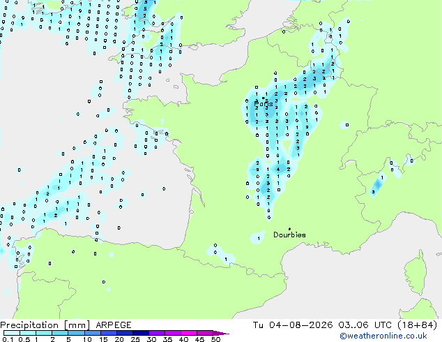Pick the 0.1–0.5 mm legend swatch
Viewport: 442px width, 342px height.
click(x=12, y=333)
